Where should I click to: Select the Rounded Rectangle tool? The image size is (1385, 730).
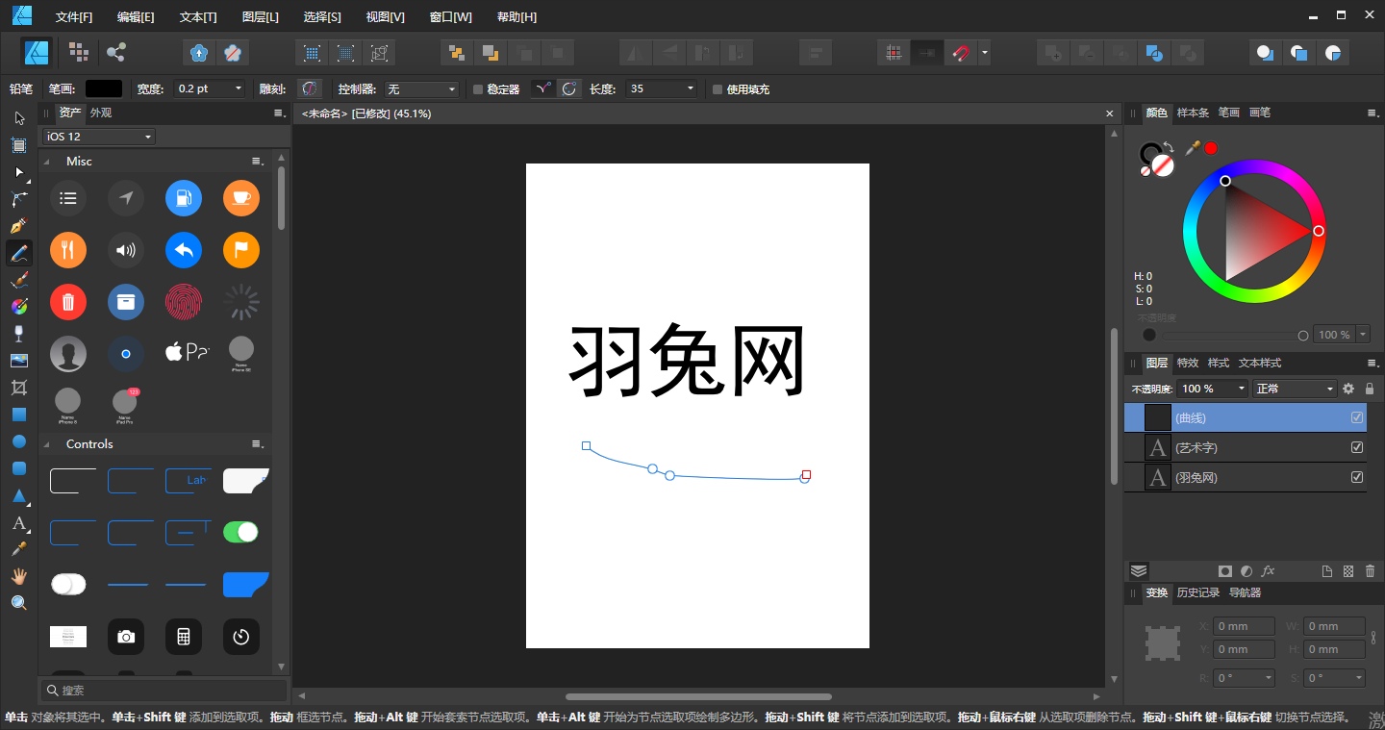click(19, 468)
